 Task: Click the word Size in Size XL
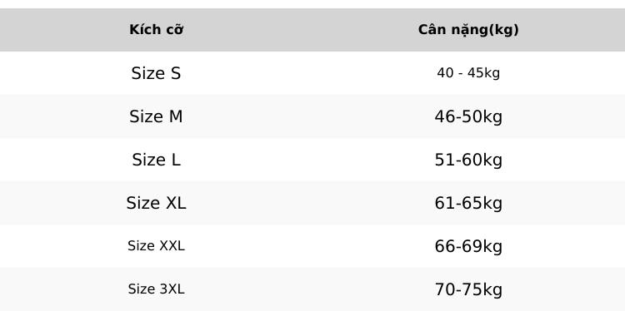[142, 203]
